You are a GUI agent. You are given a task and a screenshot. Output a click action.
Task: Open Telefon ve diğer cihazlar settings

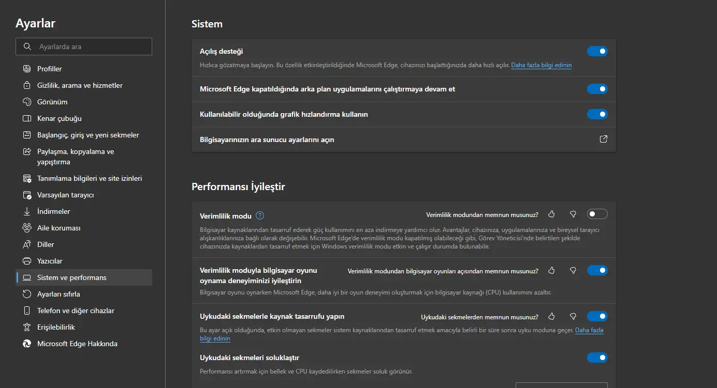84,311
